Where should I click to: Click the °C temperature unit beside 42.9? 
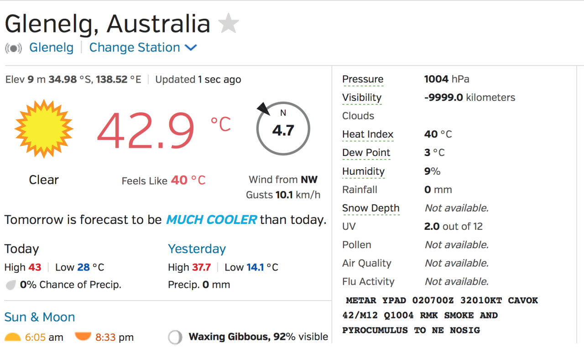(221, 124)
